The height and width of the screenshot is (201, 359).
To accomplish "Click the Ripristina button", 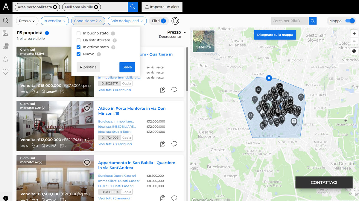I will (x=88, y=67).
